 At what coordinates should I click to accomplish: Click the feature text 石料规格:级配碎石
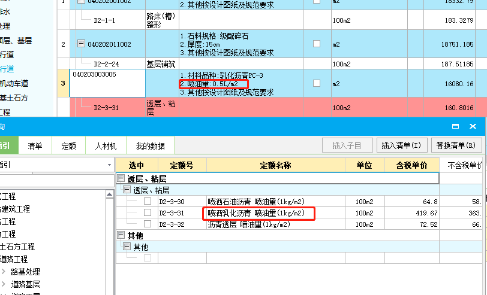(218, 36)
